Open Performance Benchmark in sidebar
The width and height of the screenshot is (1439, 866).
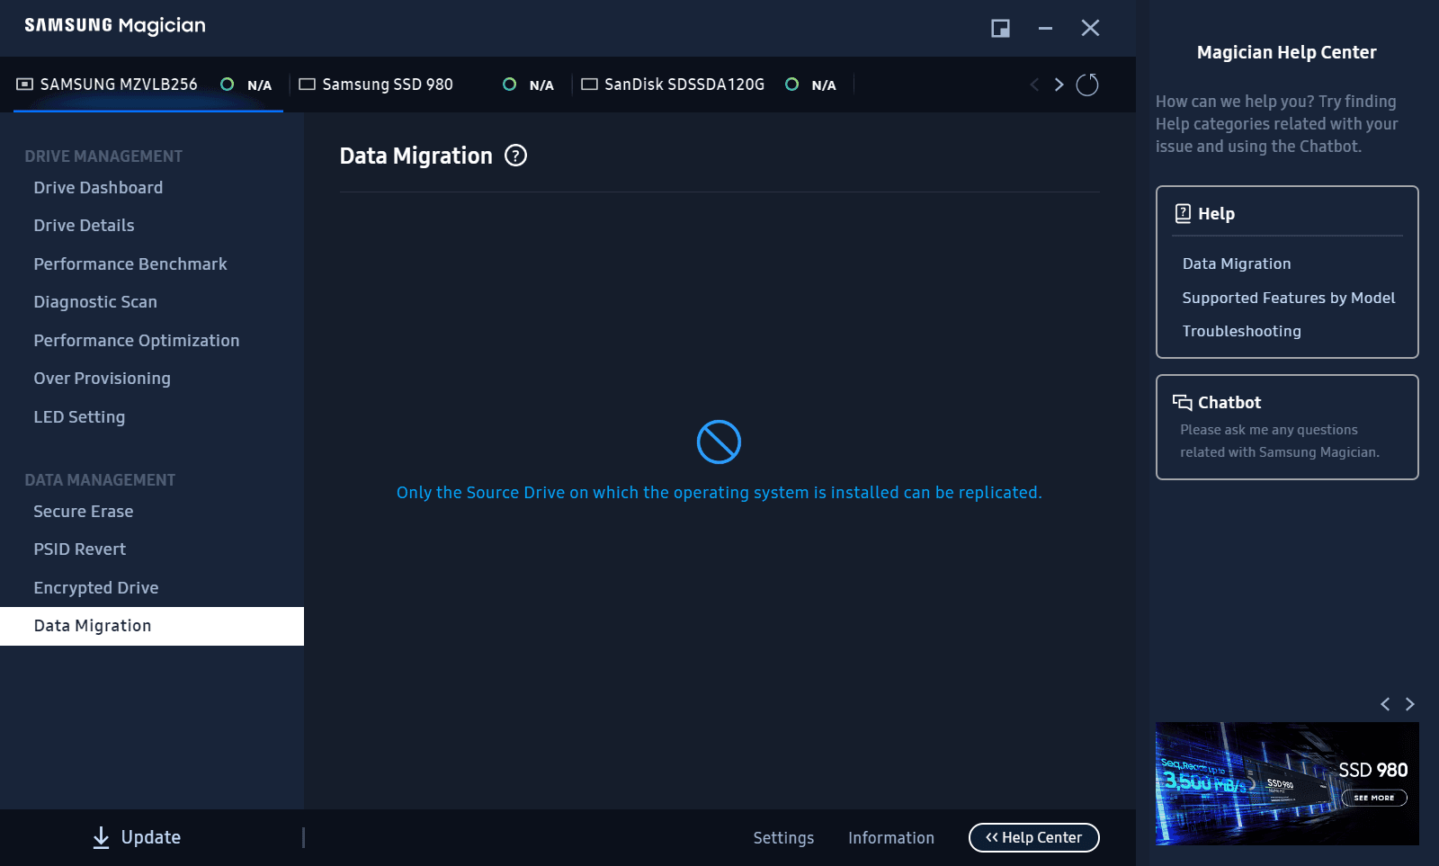[x=130, y=264]
